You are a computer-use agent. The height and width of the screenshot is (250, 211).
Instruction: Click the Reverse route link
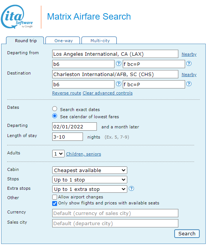coord(66,93)
